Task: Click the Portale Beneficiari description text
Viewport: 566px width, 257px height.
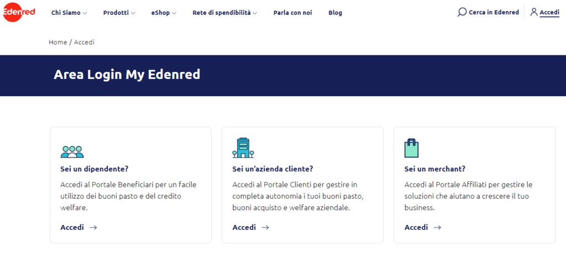Action: click(x=128, y=196)
